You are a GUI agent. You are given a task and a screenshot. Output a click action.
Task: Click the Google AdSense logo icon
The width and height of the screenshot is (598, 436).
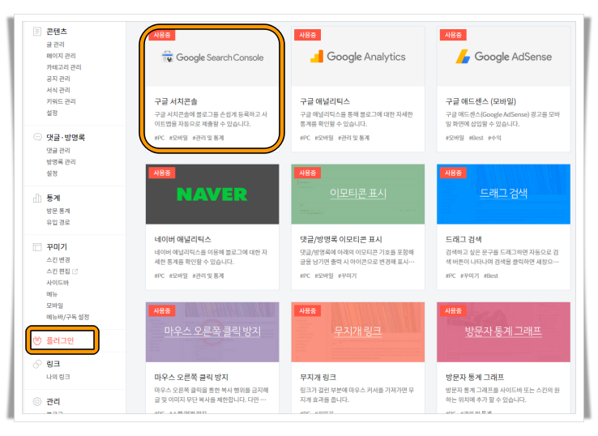(x=463, y=57)
